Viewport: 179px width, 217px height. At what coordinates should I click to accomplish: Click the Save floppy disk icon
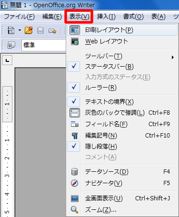pos(40,30)
